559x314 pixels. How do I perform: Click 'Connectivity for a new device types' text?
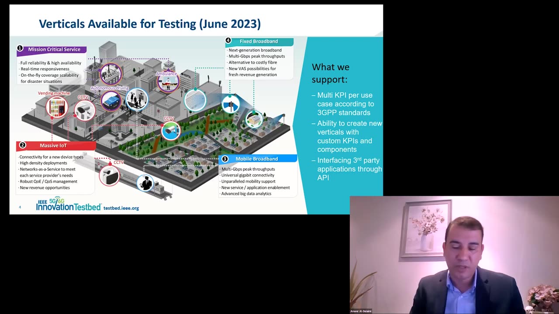[x=51, y=157]
